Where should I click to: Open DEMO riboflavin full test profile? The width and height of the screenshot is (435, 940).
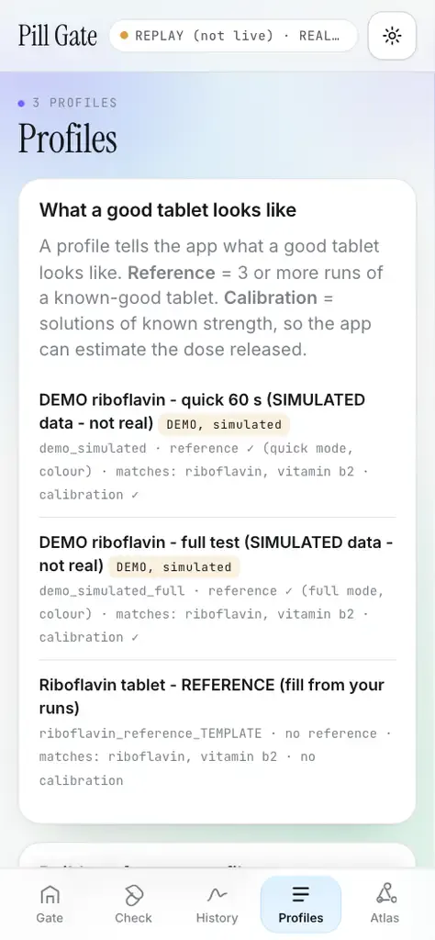217,588
